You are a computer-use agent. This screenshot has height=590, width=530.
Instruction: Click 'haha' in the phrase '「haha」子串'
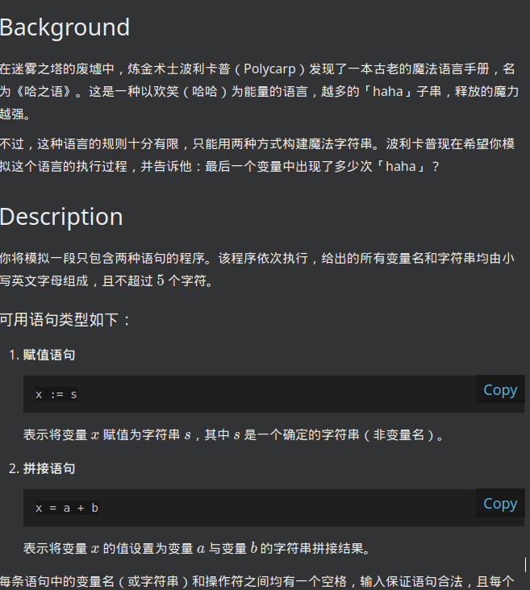387,91
